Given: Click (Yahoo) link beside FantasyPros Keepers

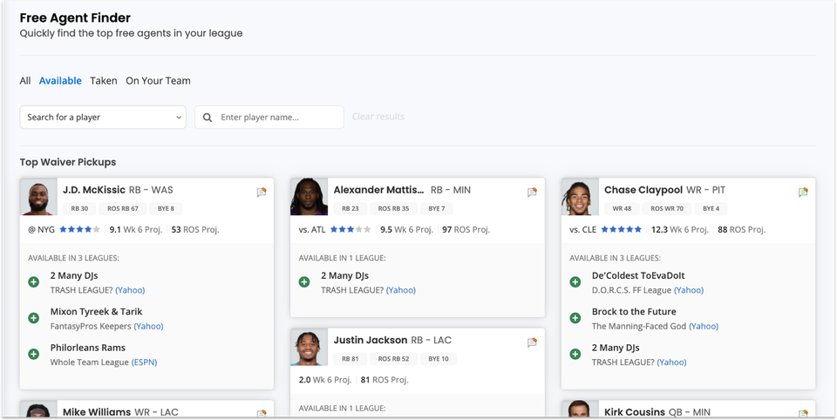Looking at the screenshot, I should (148, 326).
